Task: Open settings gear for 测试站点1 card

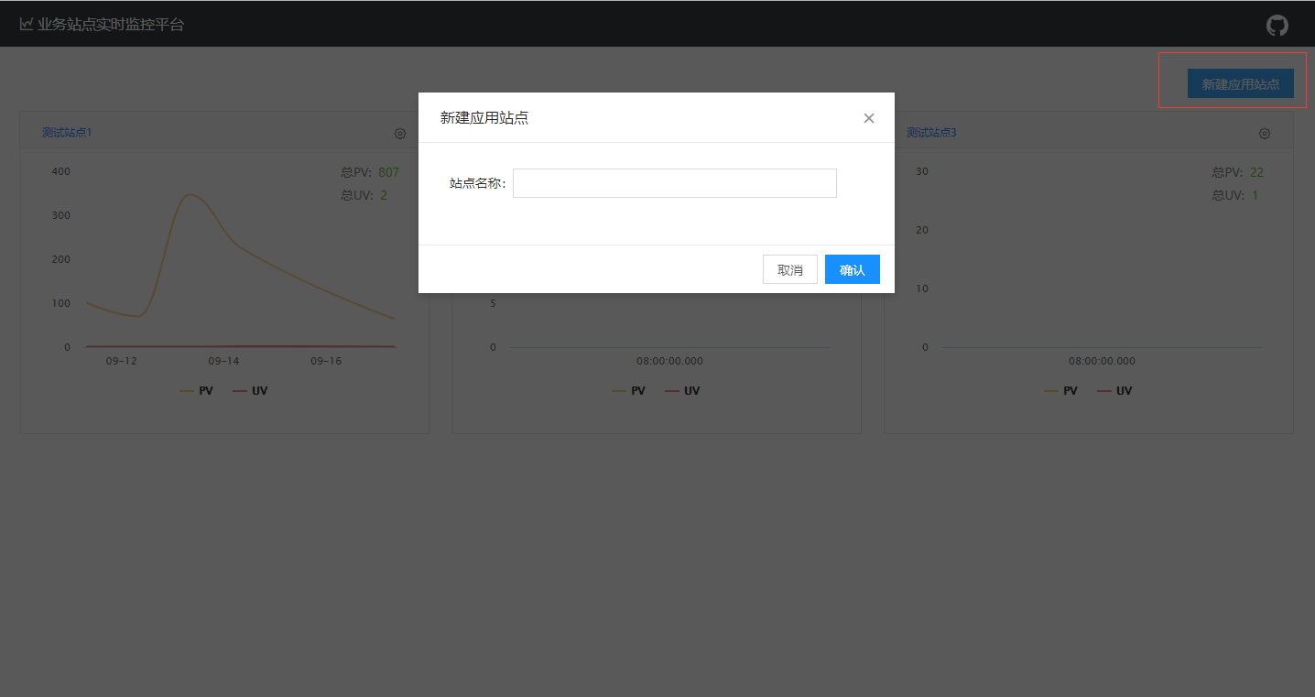Action: coord(400,133)
